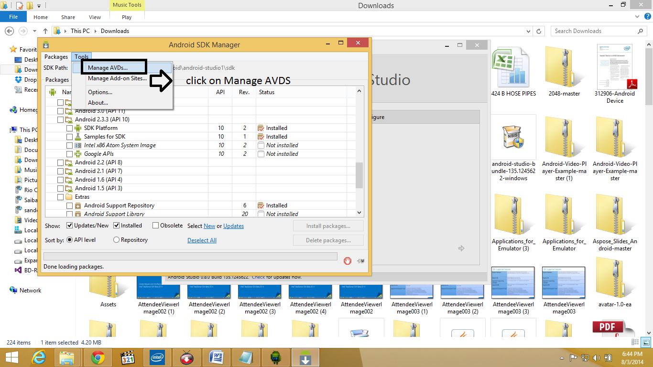653x367 pixels.
Task: Switch to details view in the status bar
Action: coord(636,342)
